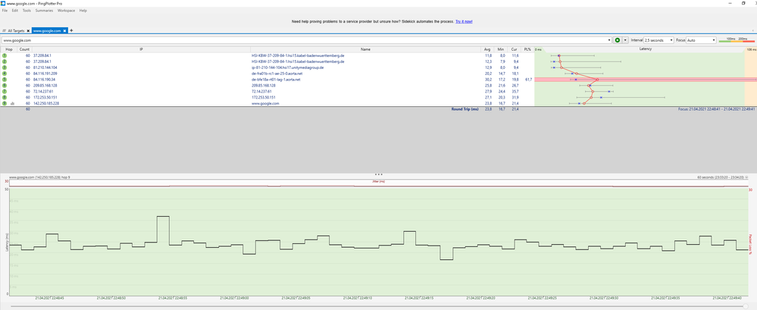This screenshot has height=310, width=757.
Task: Select IP address 81.210.144.104
Action: pos(45,67)
